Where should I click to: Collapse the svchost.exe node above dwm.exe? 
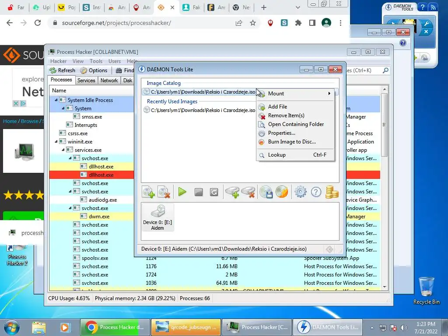(70, 208)
